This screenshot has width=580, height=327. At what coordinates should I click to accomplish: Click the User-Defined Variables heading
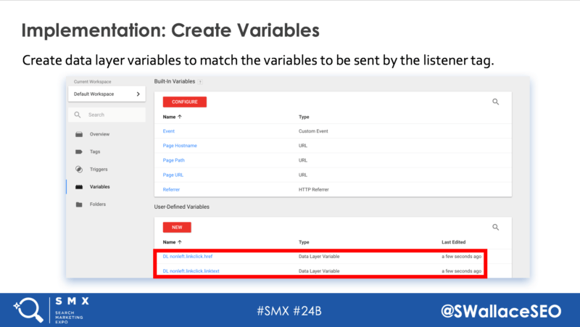pos(182,207)
